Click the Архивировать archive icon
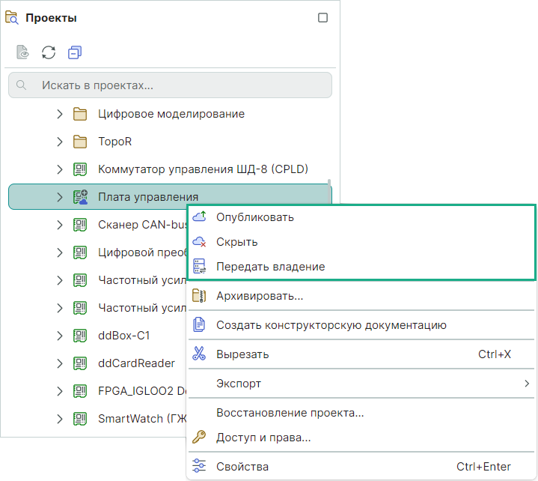Screen dimensions: 538x481 pos(199,296)
